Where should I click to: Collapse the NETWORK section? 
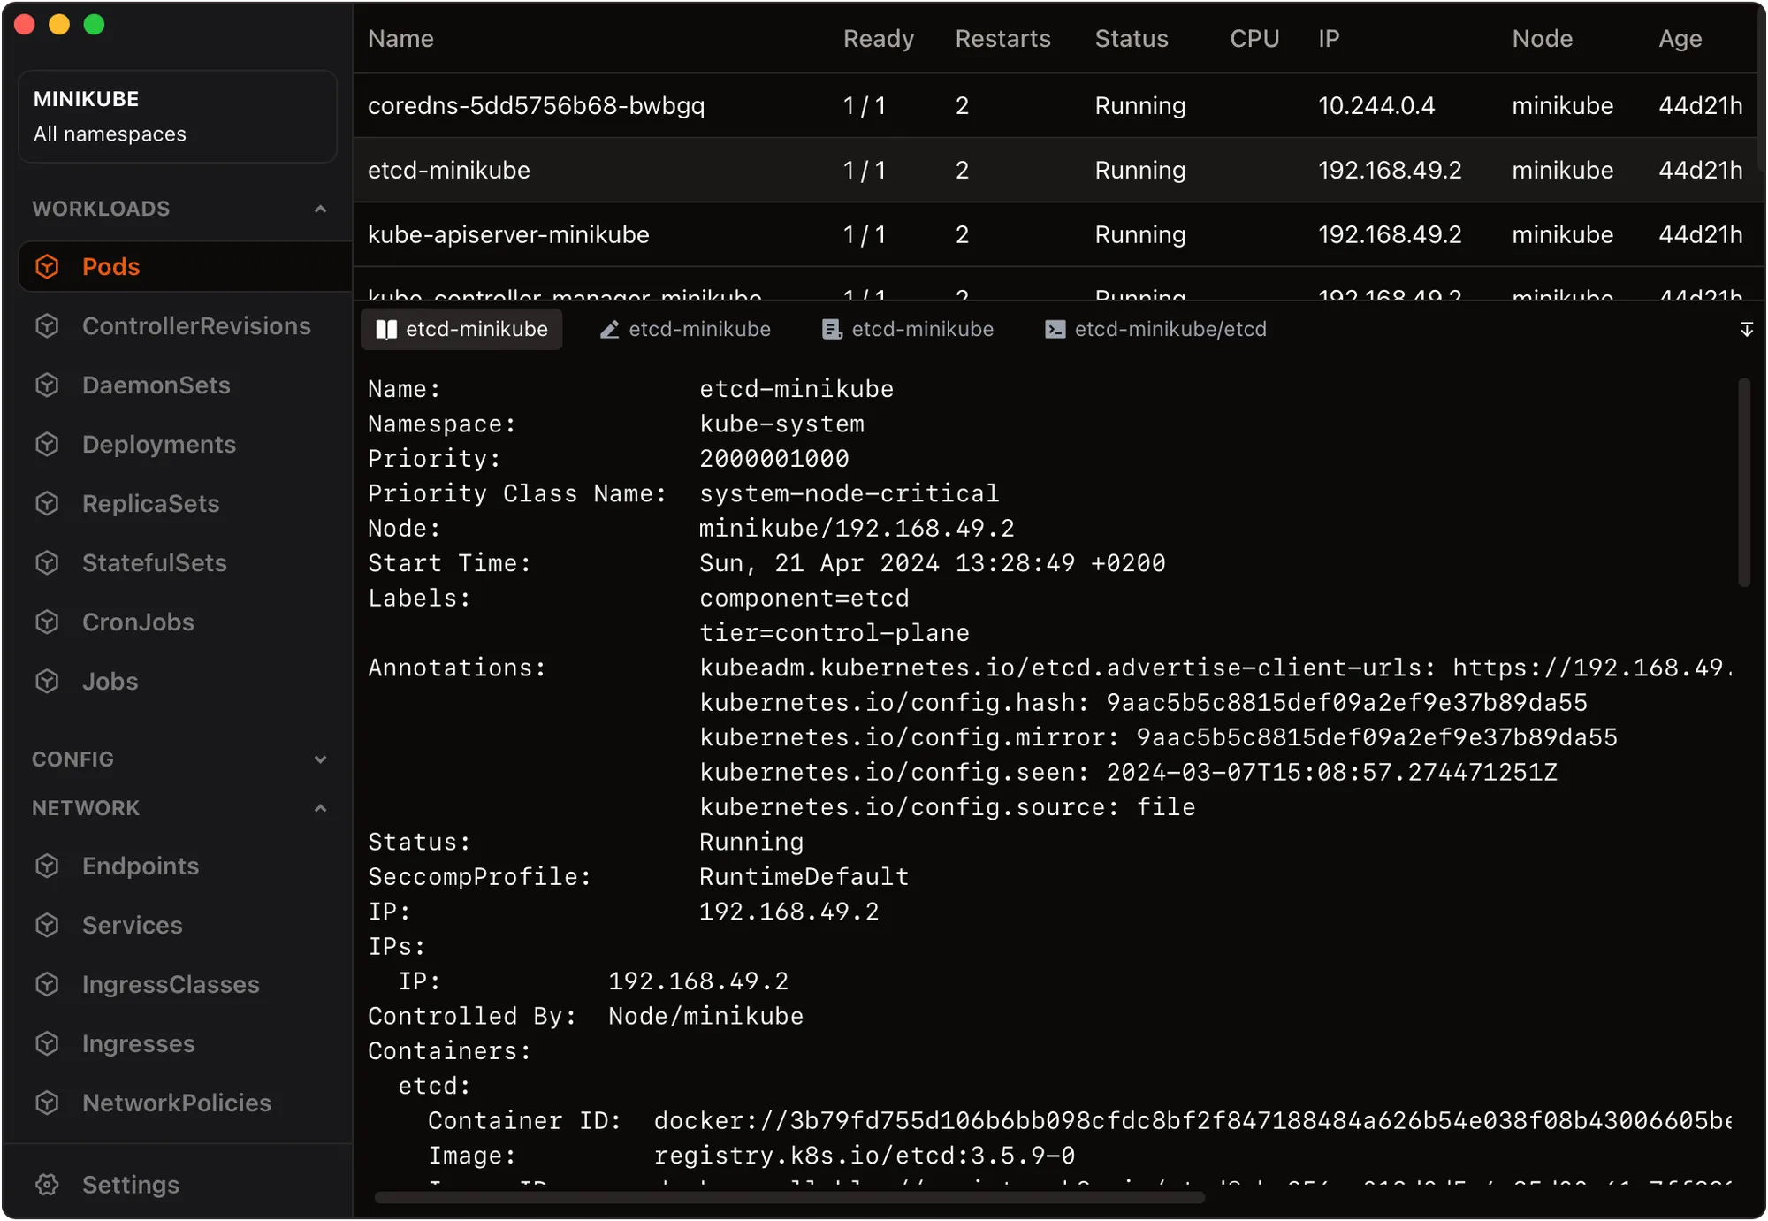pos(320,808)
